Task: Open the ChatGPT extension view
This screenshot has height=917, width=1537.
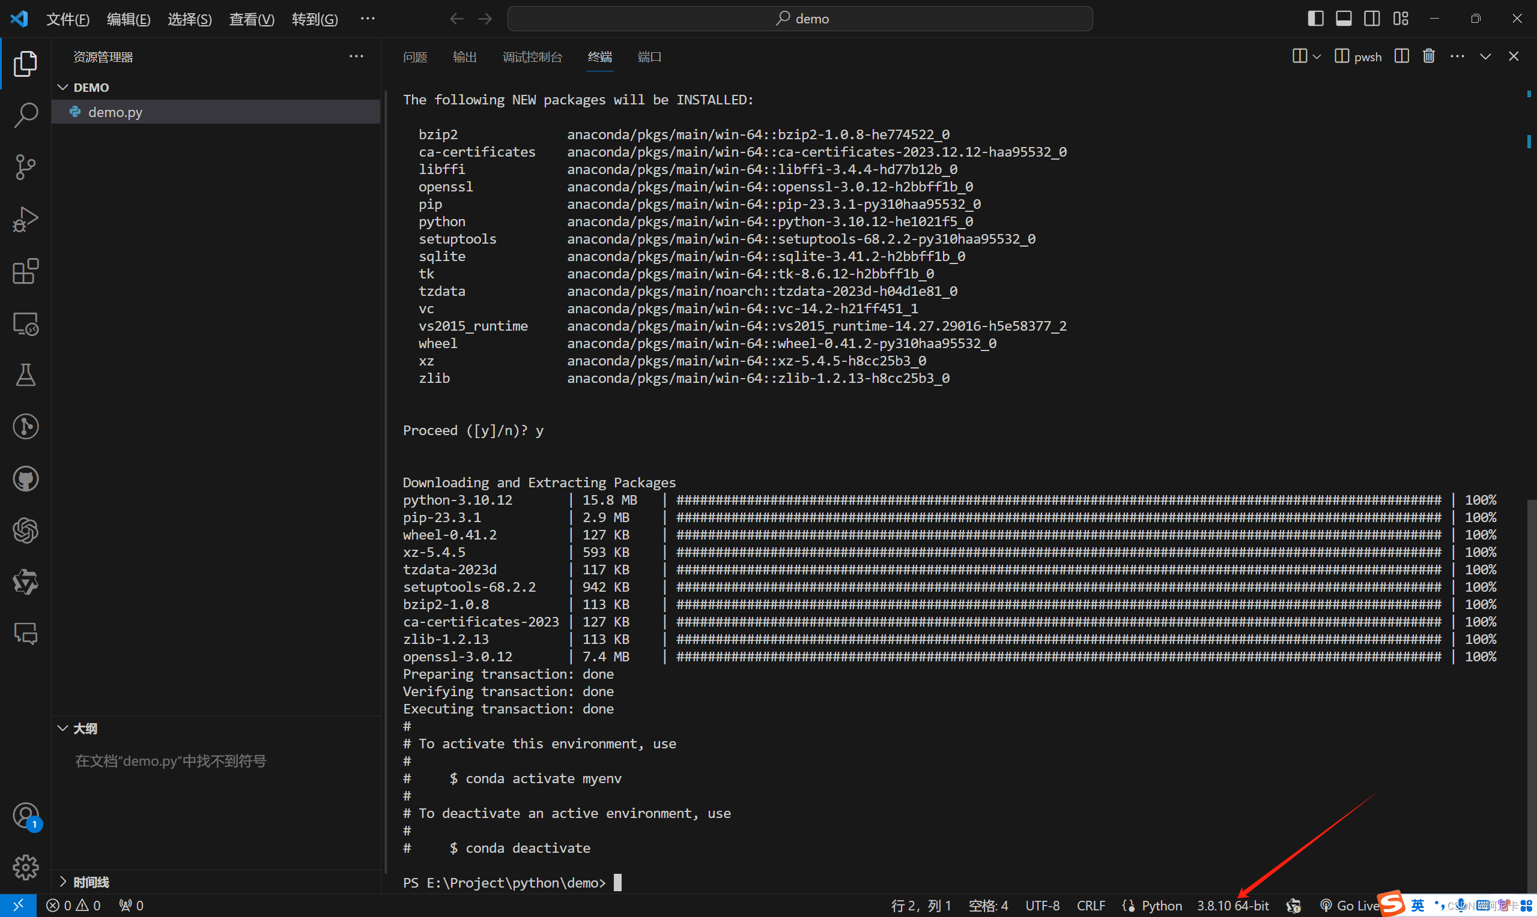Action: tap(25, 530)
